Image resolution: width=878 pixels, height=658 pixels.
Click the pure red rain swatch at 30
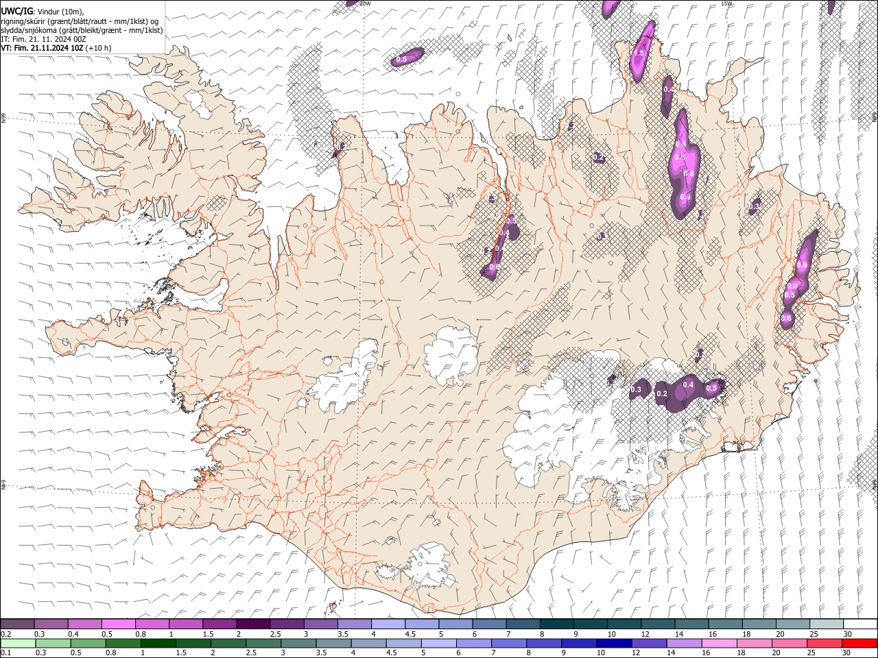pyautogui.click(x=859, y=643)
